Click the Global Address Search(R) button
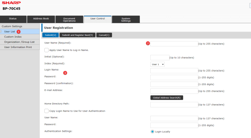Screen dimensions: 251x138 pos(167,98)
